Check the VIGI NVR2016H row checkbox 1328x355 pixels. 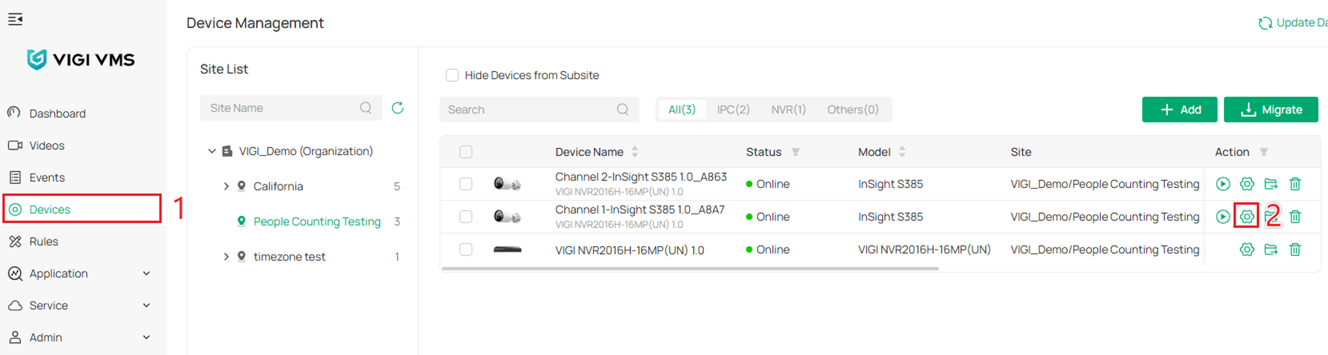pyautogui.click(x=466, y=250)
